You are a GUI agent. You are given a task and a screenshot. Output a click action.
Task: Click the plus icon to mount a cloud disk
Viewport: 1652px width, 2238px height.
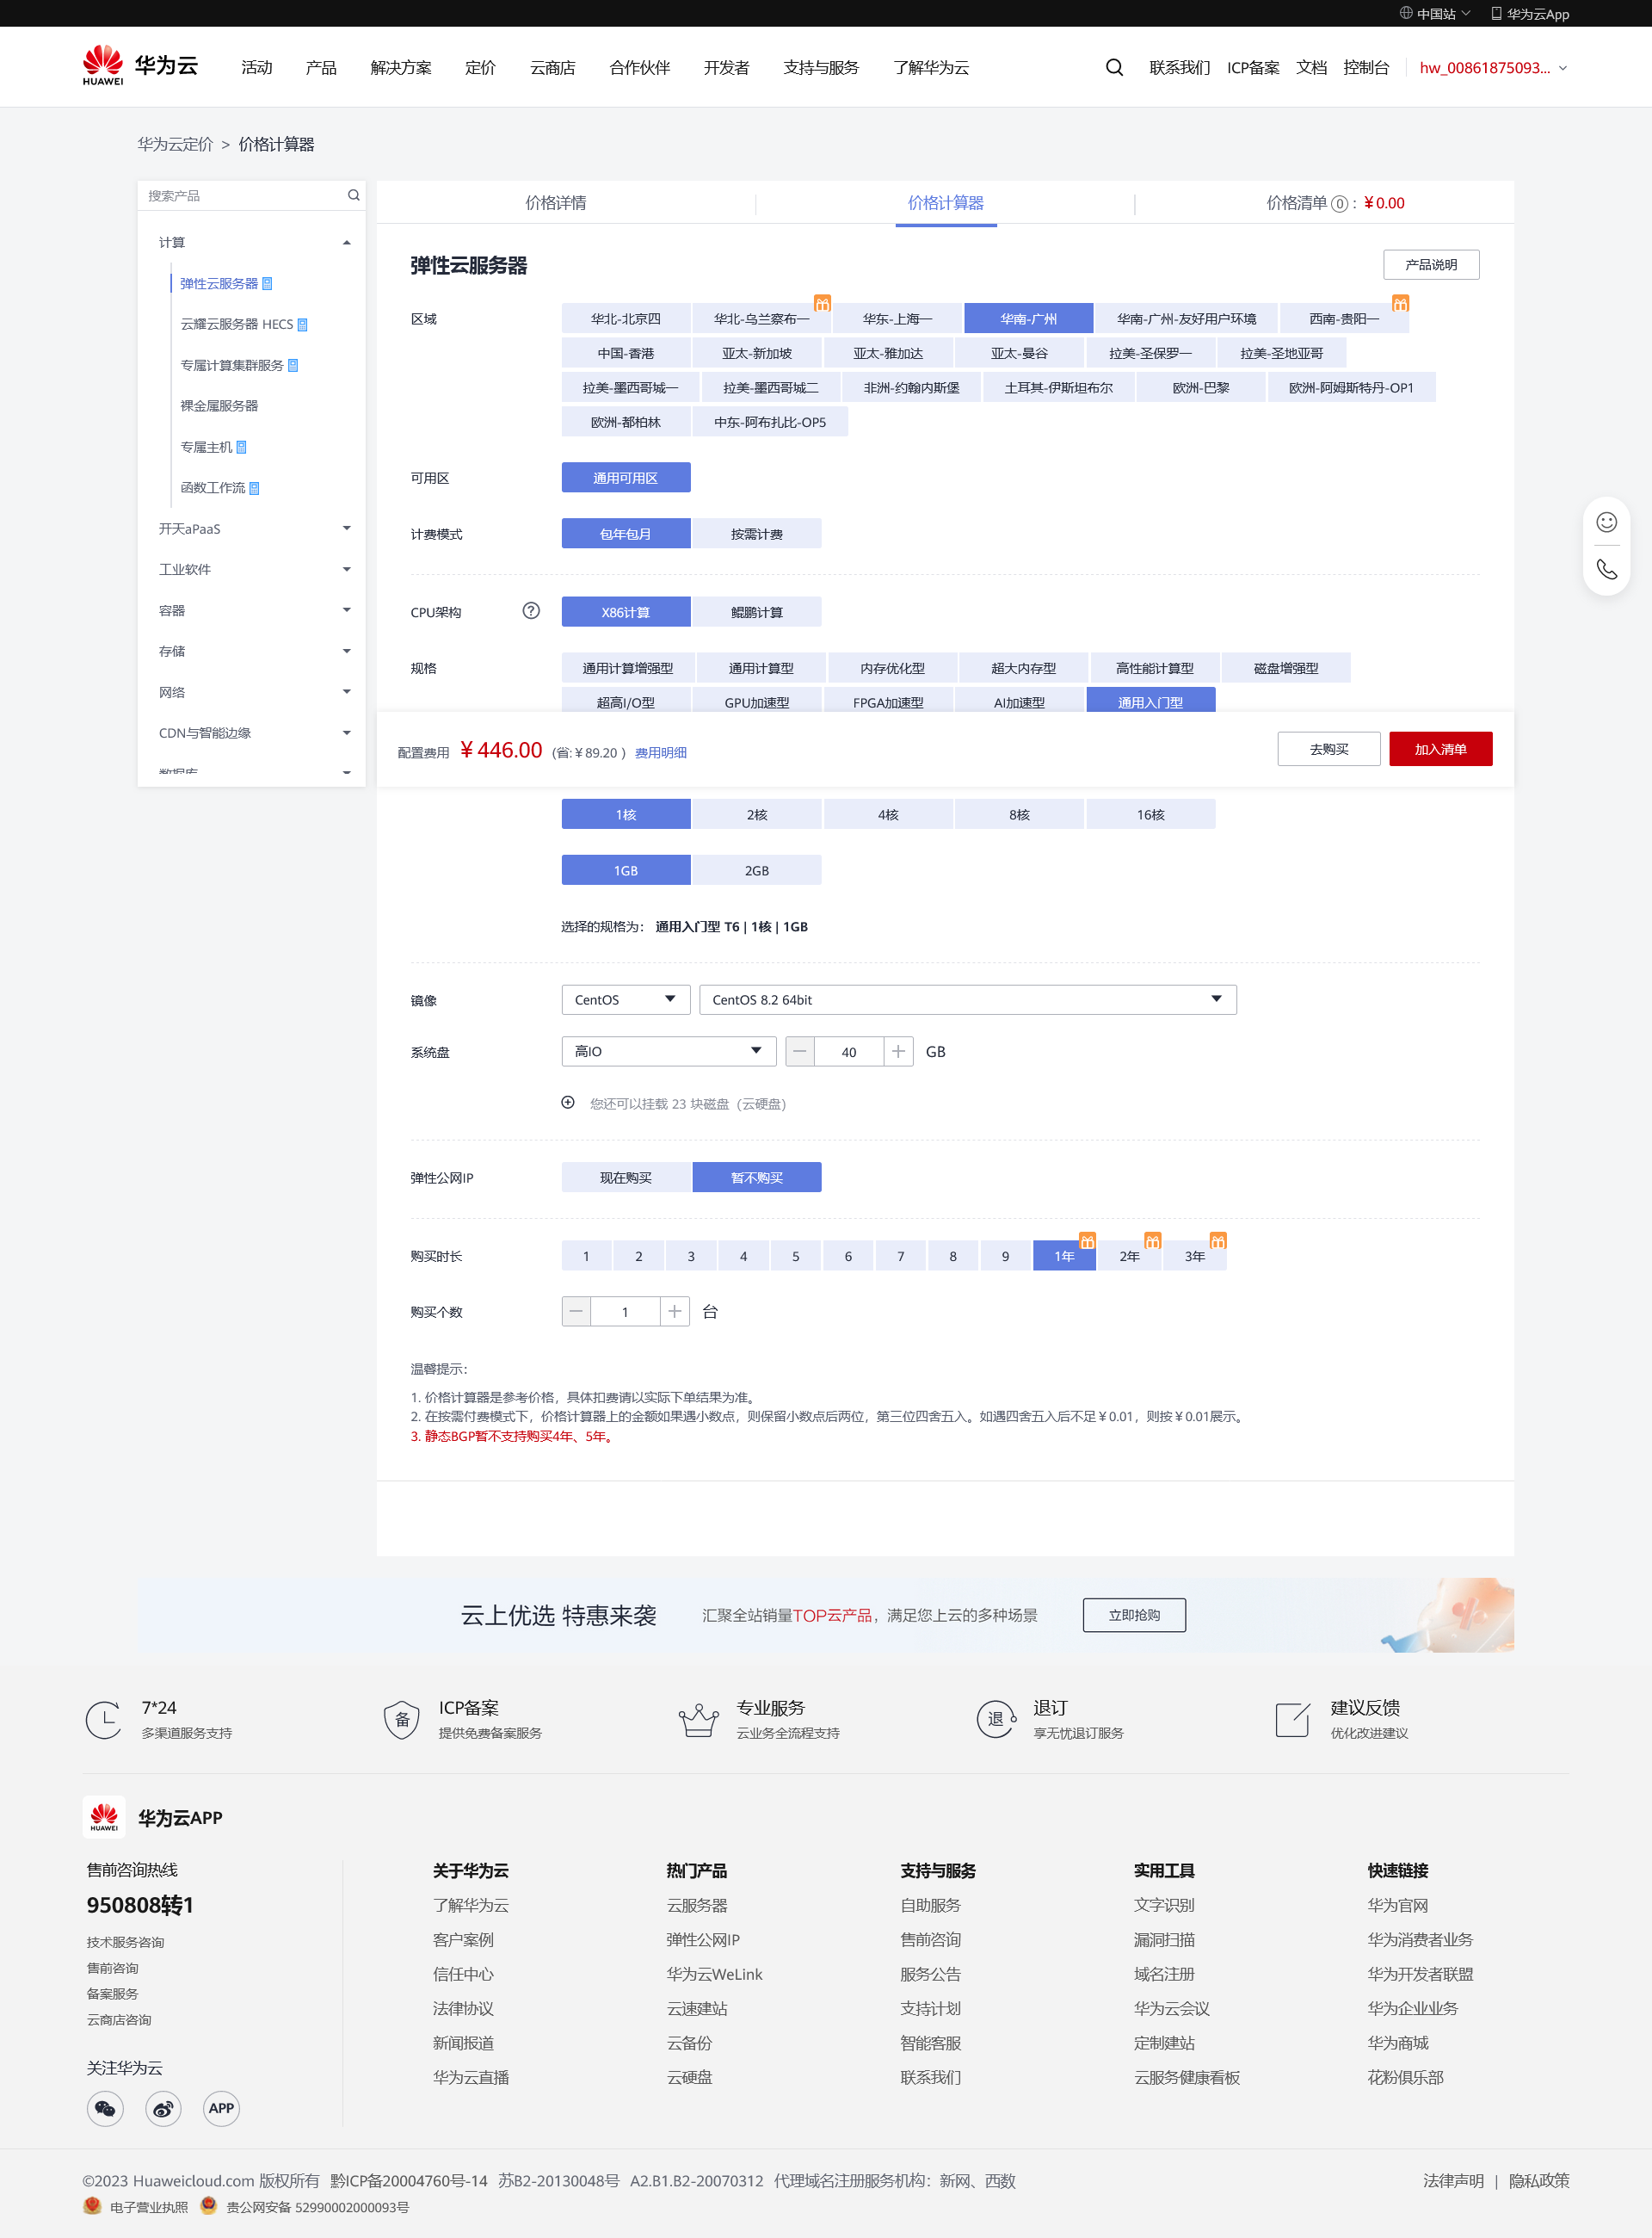point(568,1103)
